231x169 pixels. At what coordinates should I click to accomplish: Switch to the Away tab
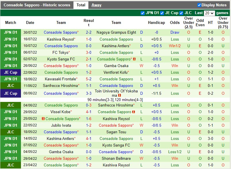click(x=96, y=5)
